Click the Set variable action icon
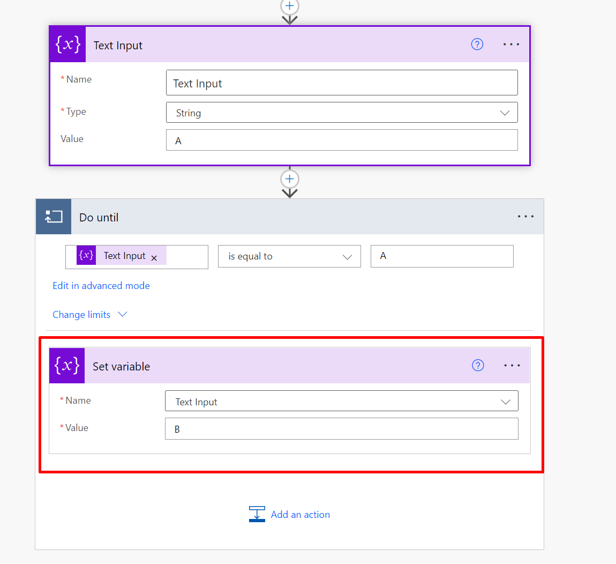This screenshot has width=616, height=564. (67, 366)
